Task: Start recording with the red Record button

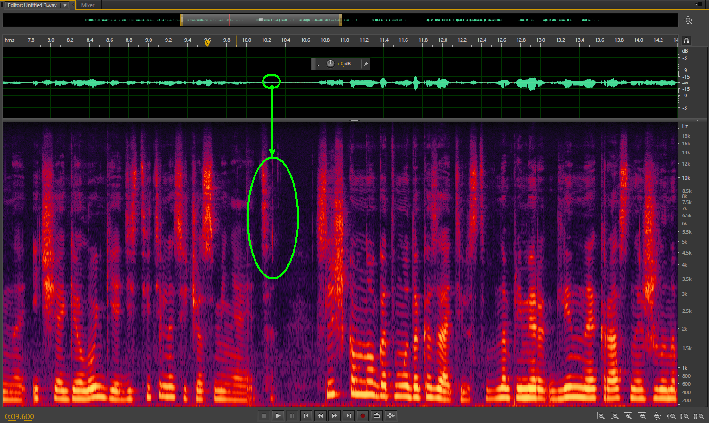Action: point(363,415)
